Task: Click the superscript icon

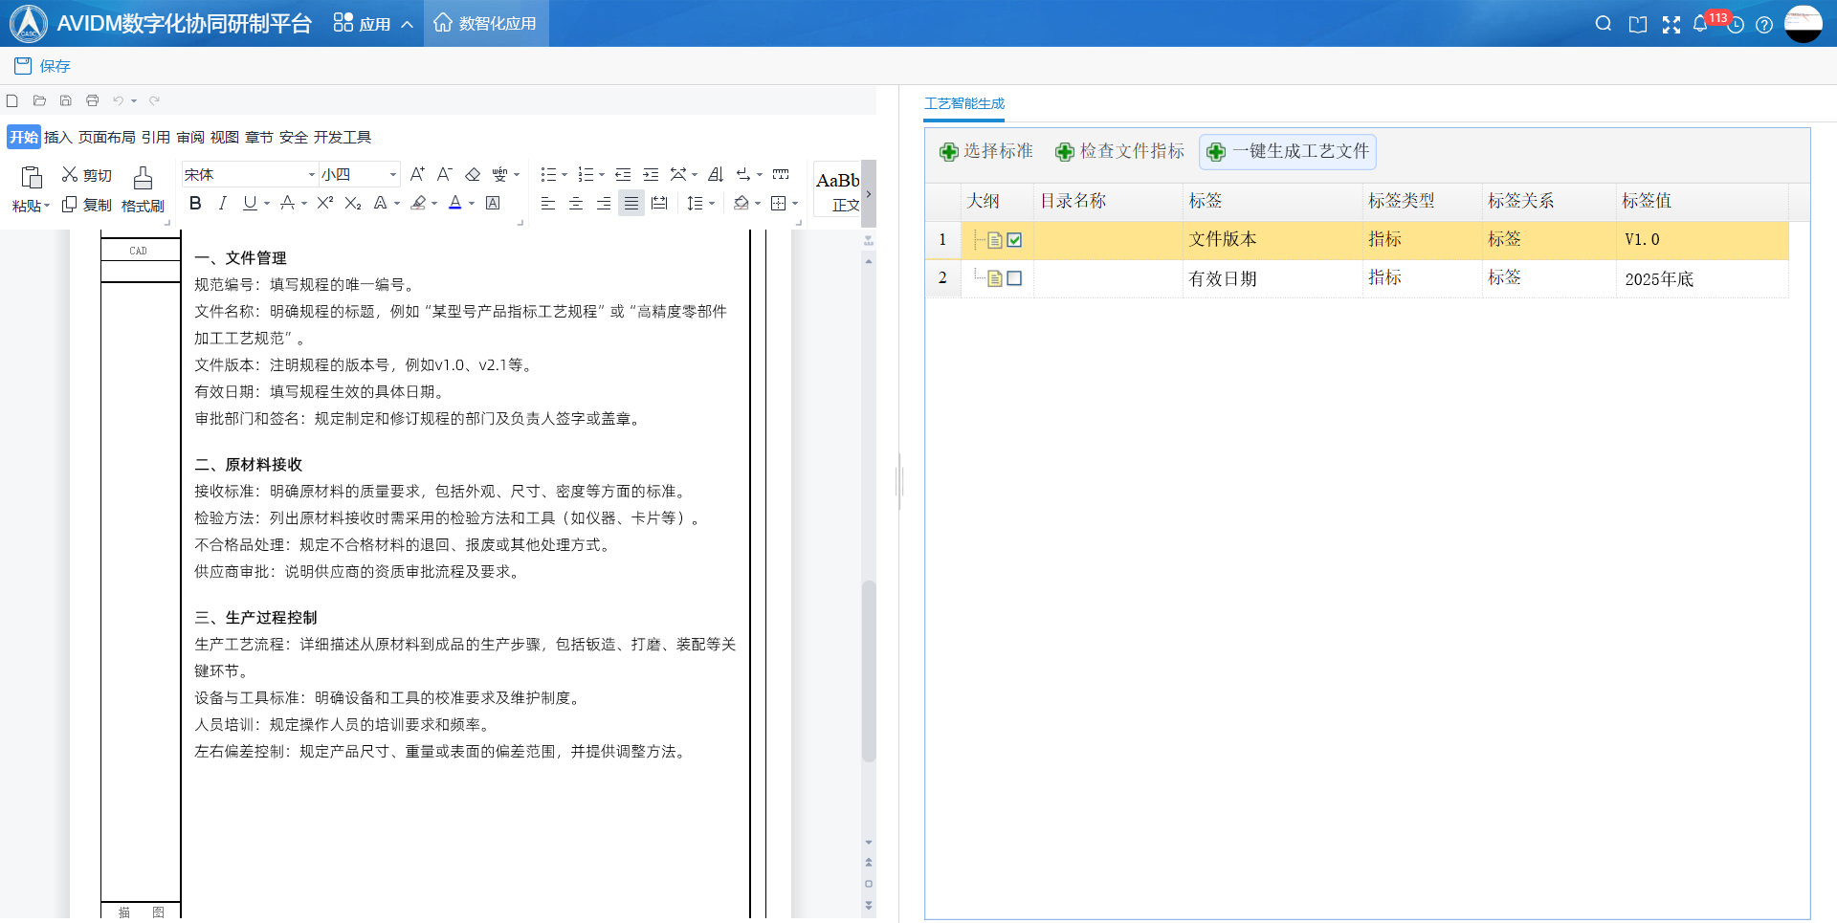Action: (325, 203)
